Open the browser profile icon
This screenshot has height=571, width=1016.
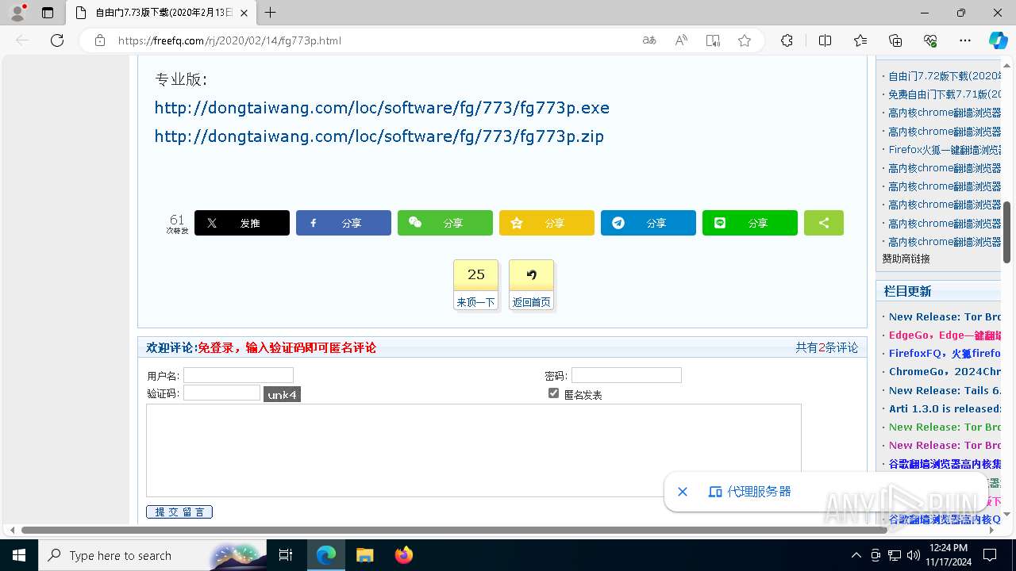[17, 13]
